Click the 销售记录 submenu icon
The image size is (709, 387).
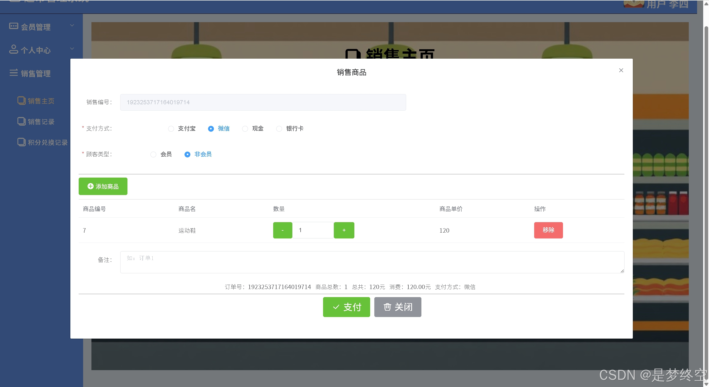pyautogui.click(x=21, y=121)
